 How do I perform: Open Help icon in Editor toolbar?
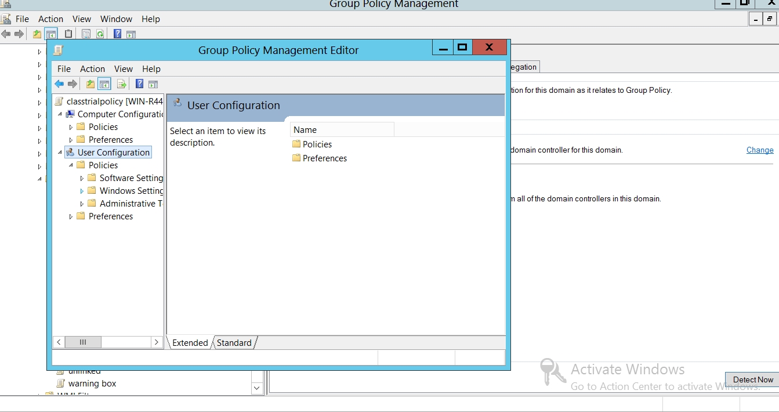click(x=139, y=84)
